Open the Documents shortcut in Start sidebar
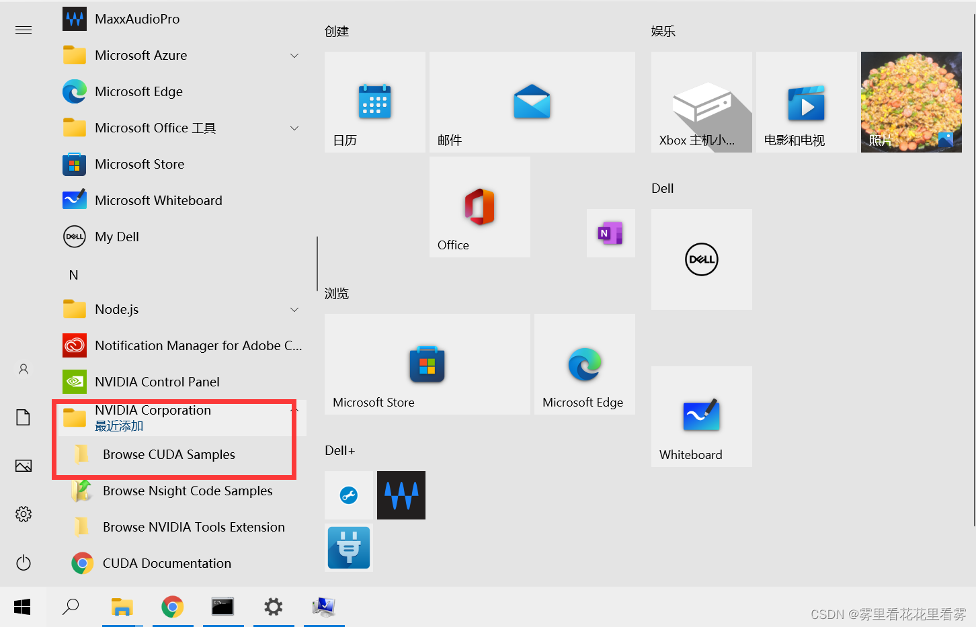Viewport: 976px width, 627px height. [24, 417]
